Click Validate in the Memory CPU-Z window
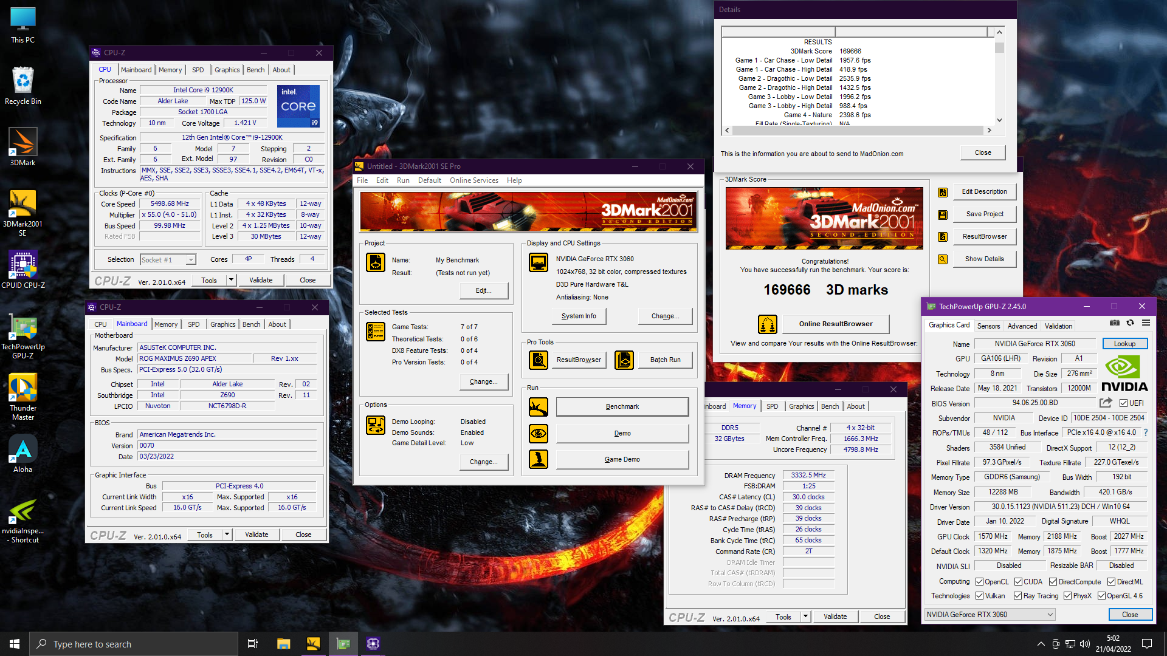 point(835,617)
